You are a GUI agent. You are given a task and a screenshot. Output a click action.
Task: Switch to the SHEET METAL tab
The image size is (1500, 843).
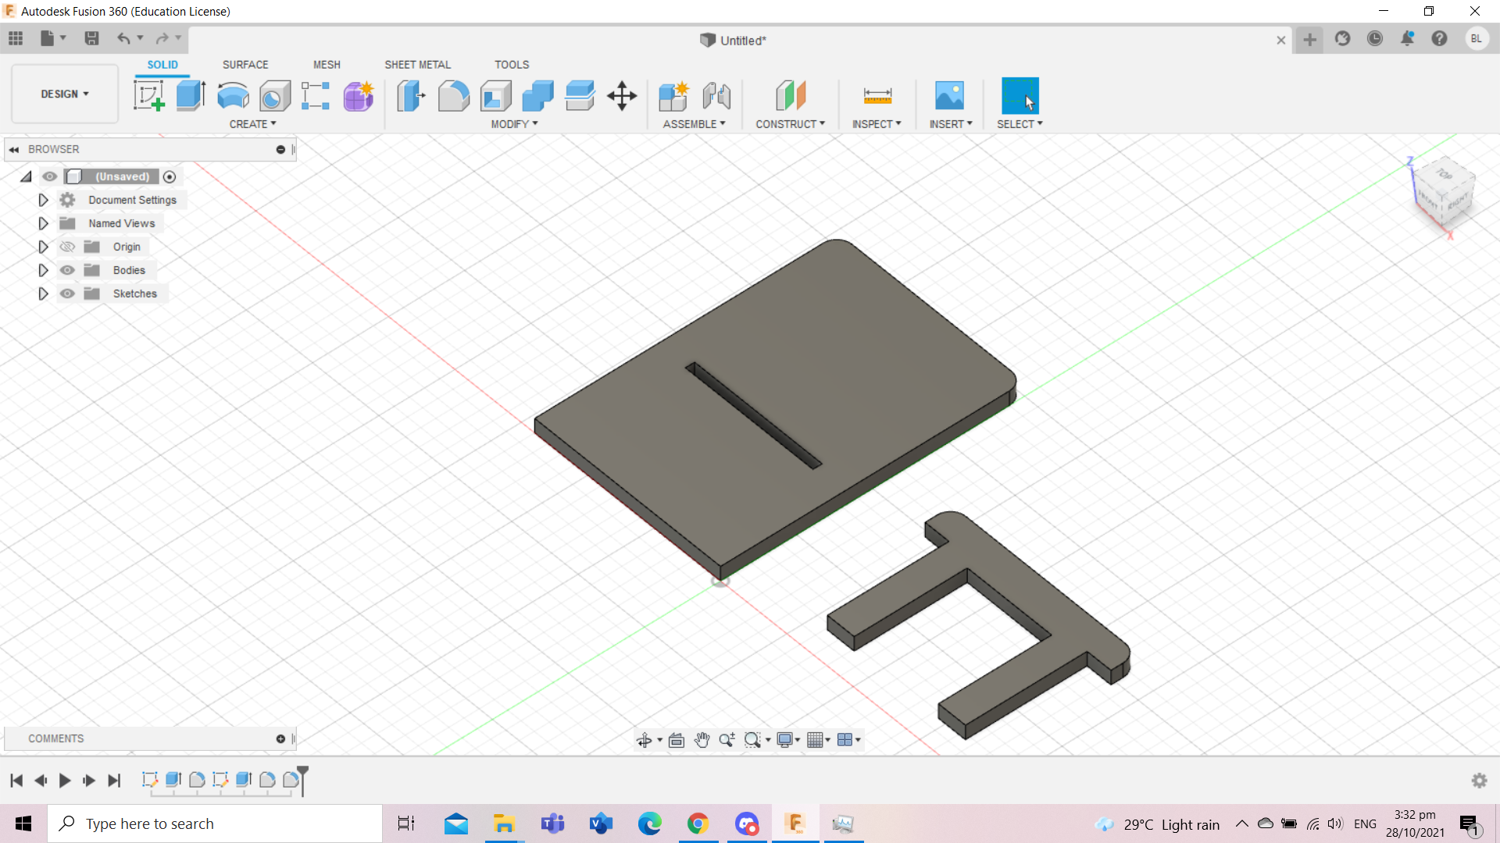click(417, 65)
